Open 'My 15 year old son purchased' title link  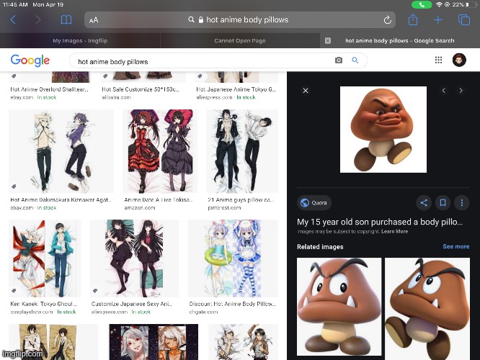pyautogui.click(x=380, y=222)
